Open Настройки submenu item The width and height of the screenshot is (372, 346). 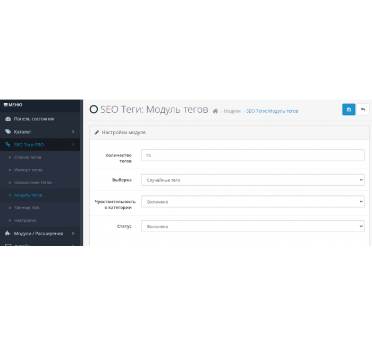tap(40, 220)
